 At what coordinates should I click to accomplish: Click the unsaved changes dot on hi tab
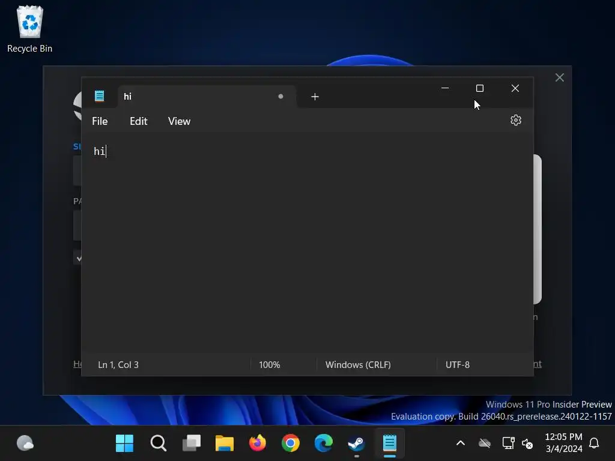(280, 97)
